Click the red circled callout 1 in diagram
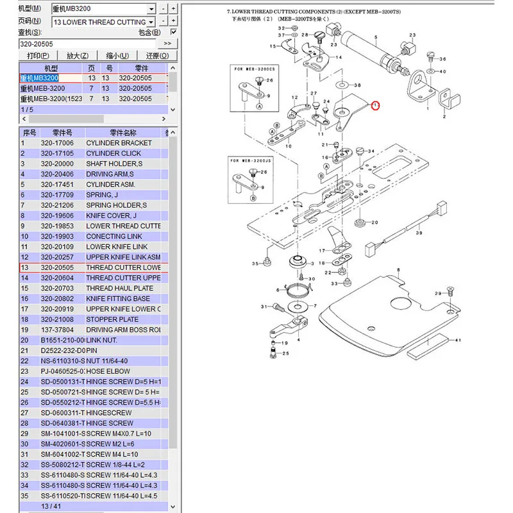Viewport: 513px width, 513px height. coord(375,105)
